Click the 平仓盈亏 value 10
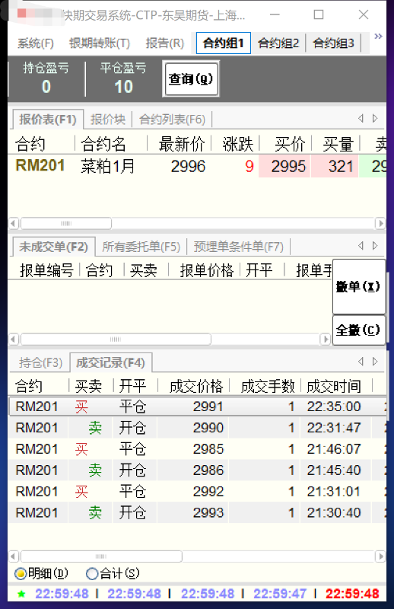The image size is (394, 609). coord(123,87)
